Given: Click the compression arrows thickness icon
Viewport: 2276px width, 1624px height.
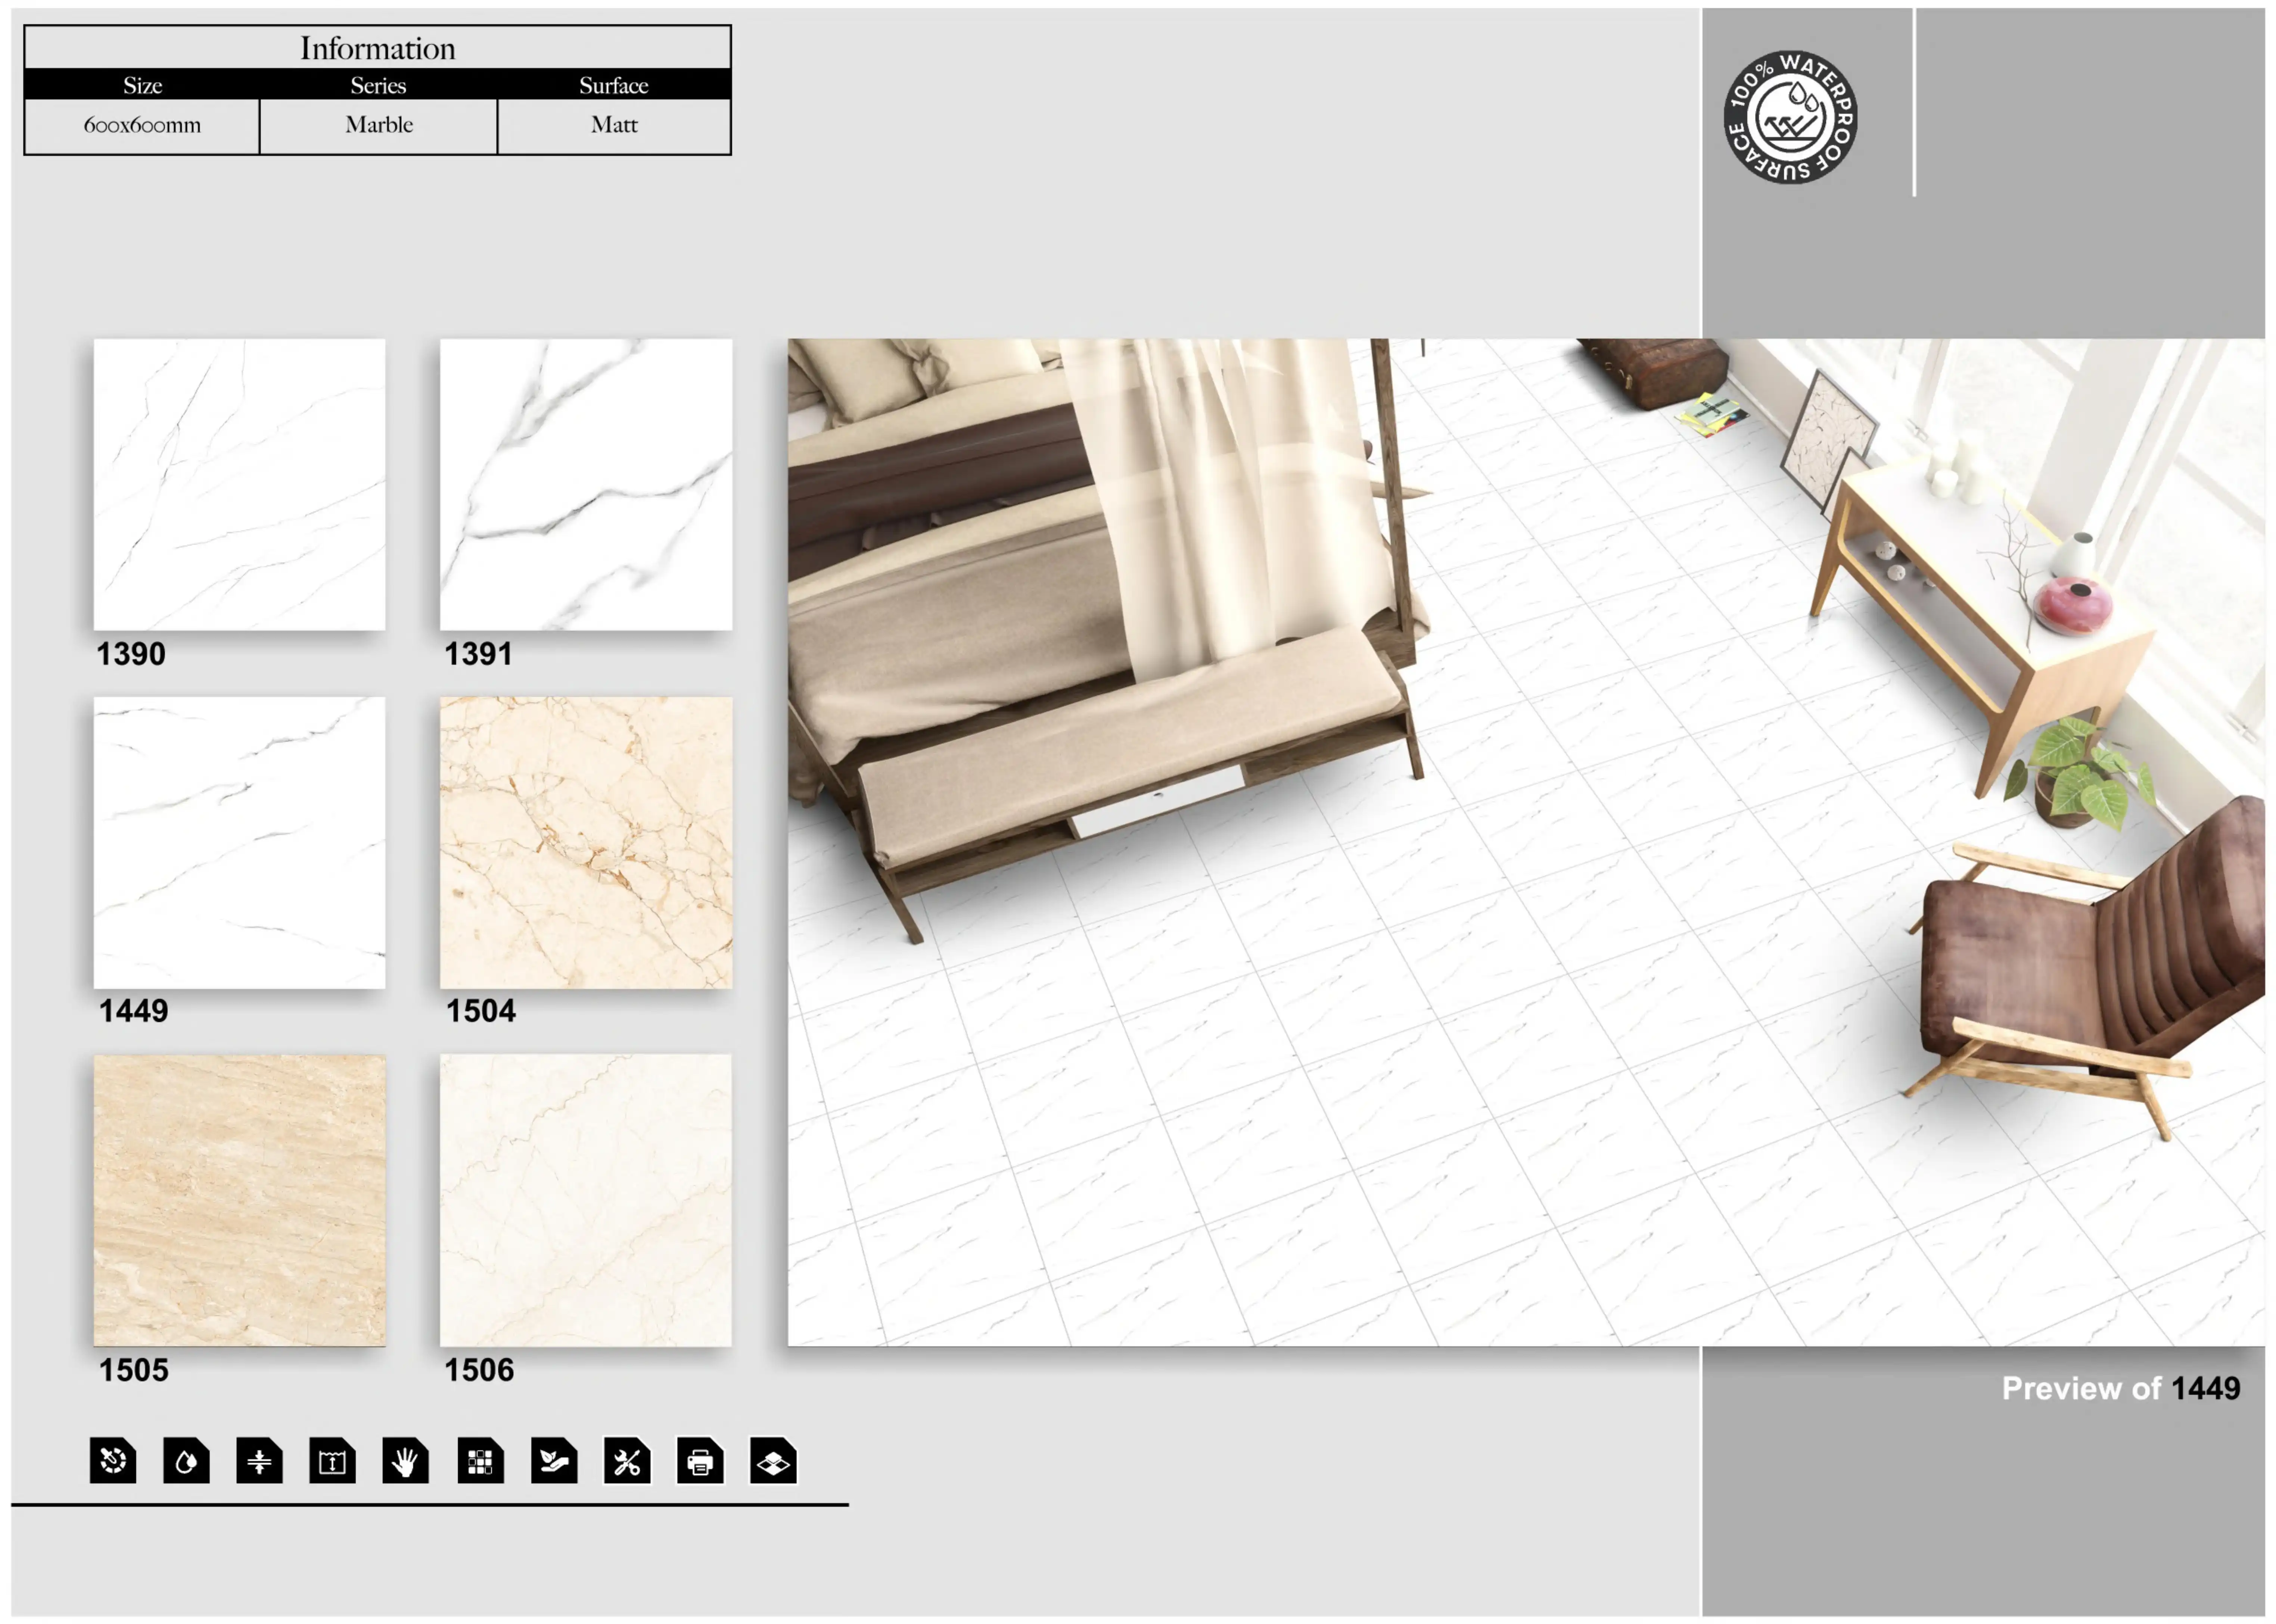Looking at the screenshot, I should coord(259,1461).
